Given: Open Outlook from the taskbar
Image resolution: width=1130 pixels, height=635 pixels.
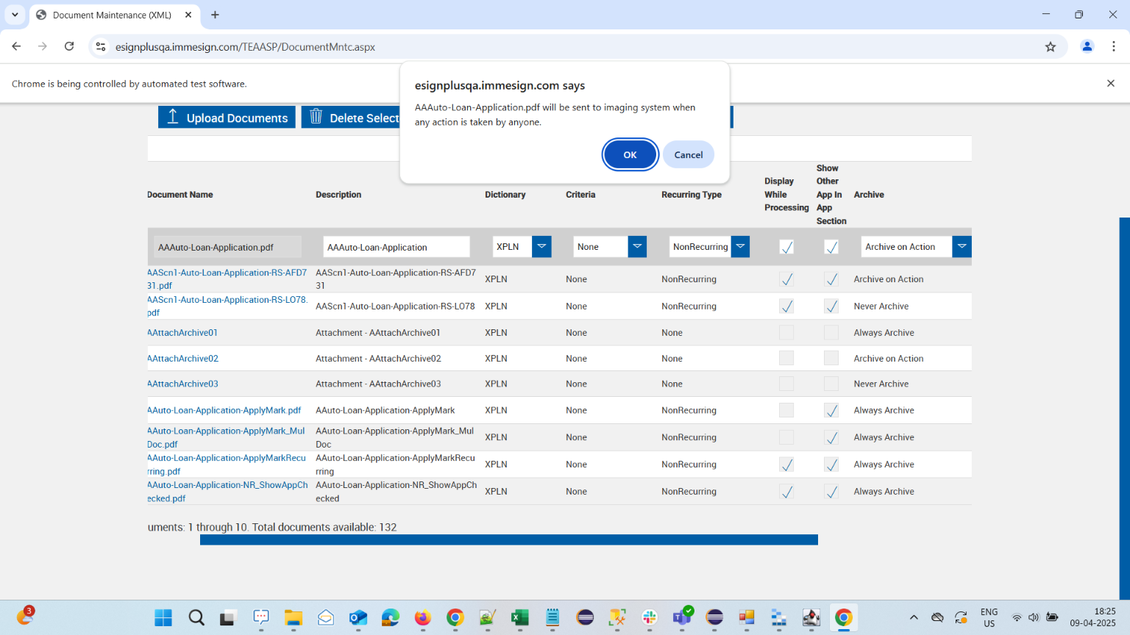Looking at the screenshot, I should coord(358,618).
